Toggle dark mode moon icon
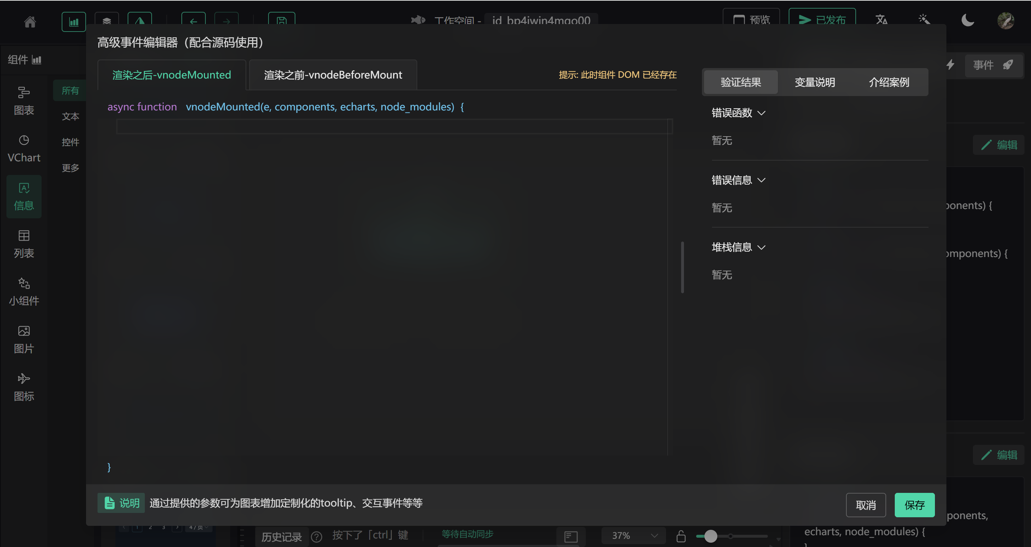This screenshot has width=1031, height=547. coord(967,20)
